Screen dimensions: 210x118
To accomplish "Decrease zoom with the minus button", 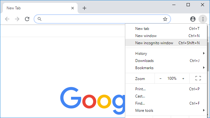I will point(160,78).
